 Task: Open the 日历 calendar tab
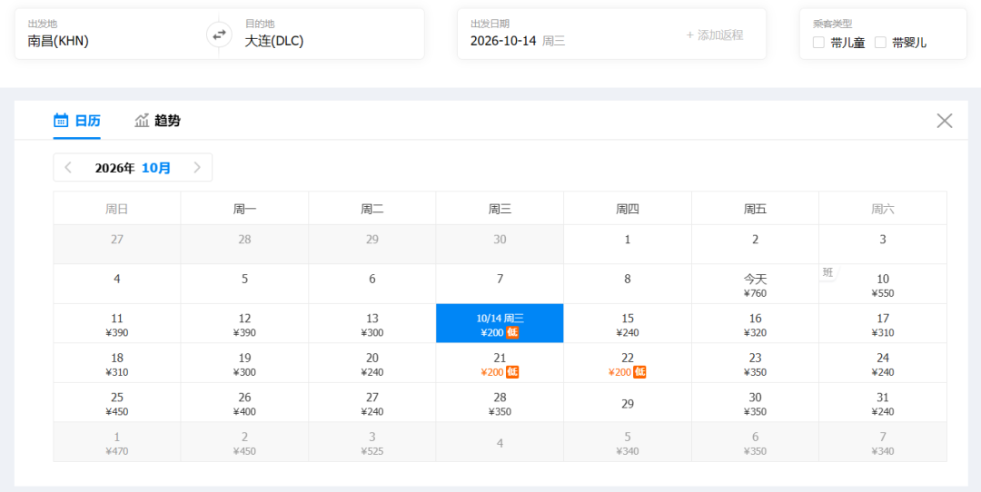point(77,121)
